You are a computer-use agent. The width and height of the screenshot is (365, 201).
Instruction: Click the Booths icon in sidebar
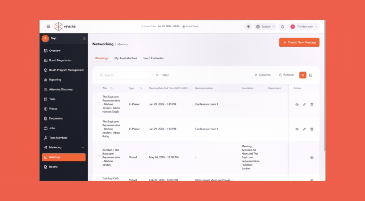(46, 167)
